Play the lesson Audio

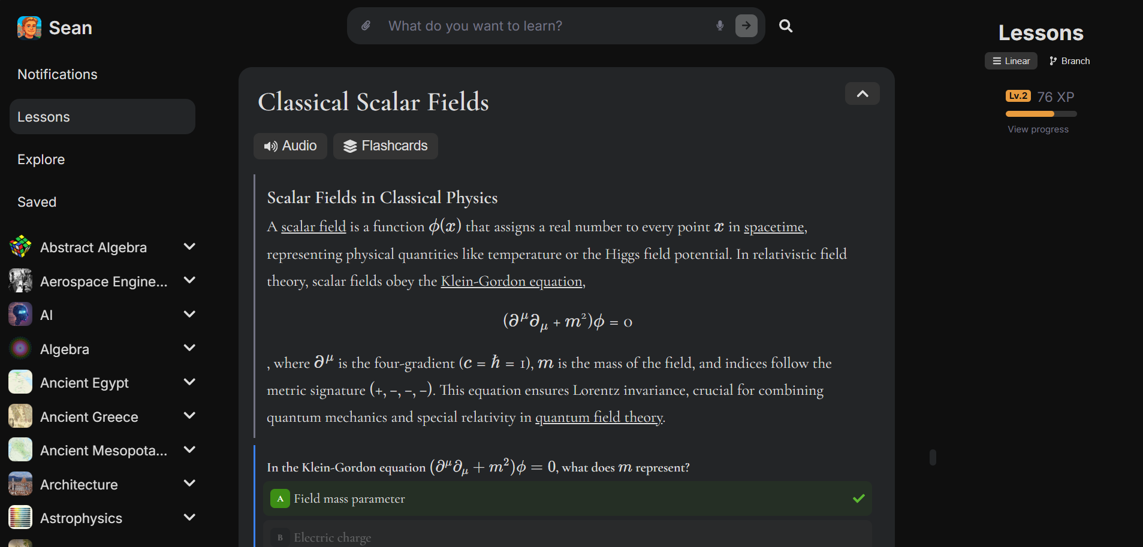(290, 146)
